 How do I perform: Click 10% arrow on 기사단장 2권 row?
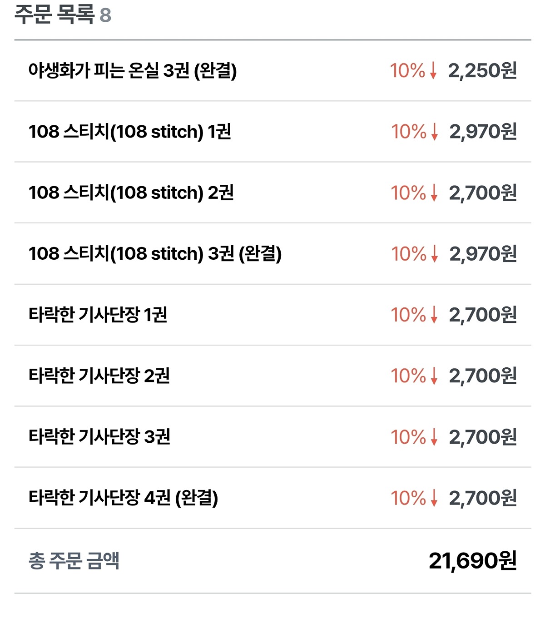pyautogui.click(x=434, y=376)
